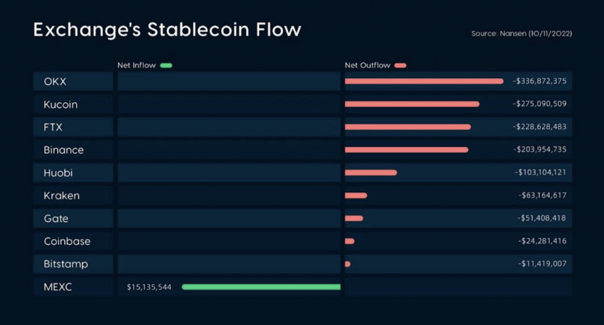The height and width of the screenshot is (325, 604).
Task: Select the Binance row label
Action: pos(64,150)
